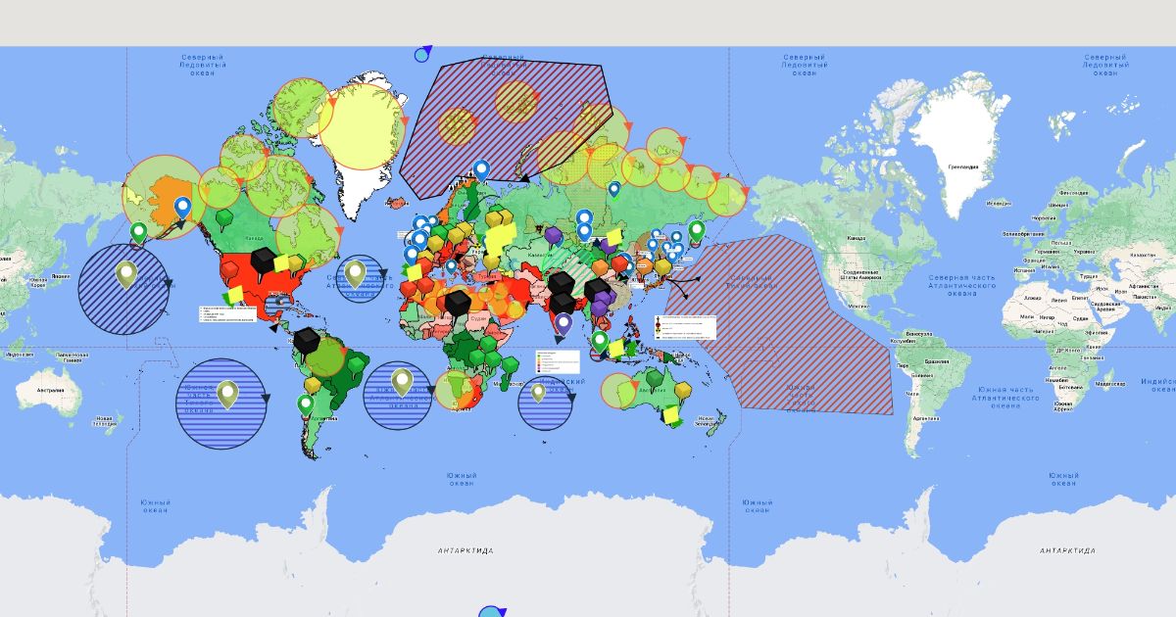This screenshot has height=617, width=1176.
Task: Open the olive pin in the North Pacific circle
Action: [126, 273]
